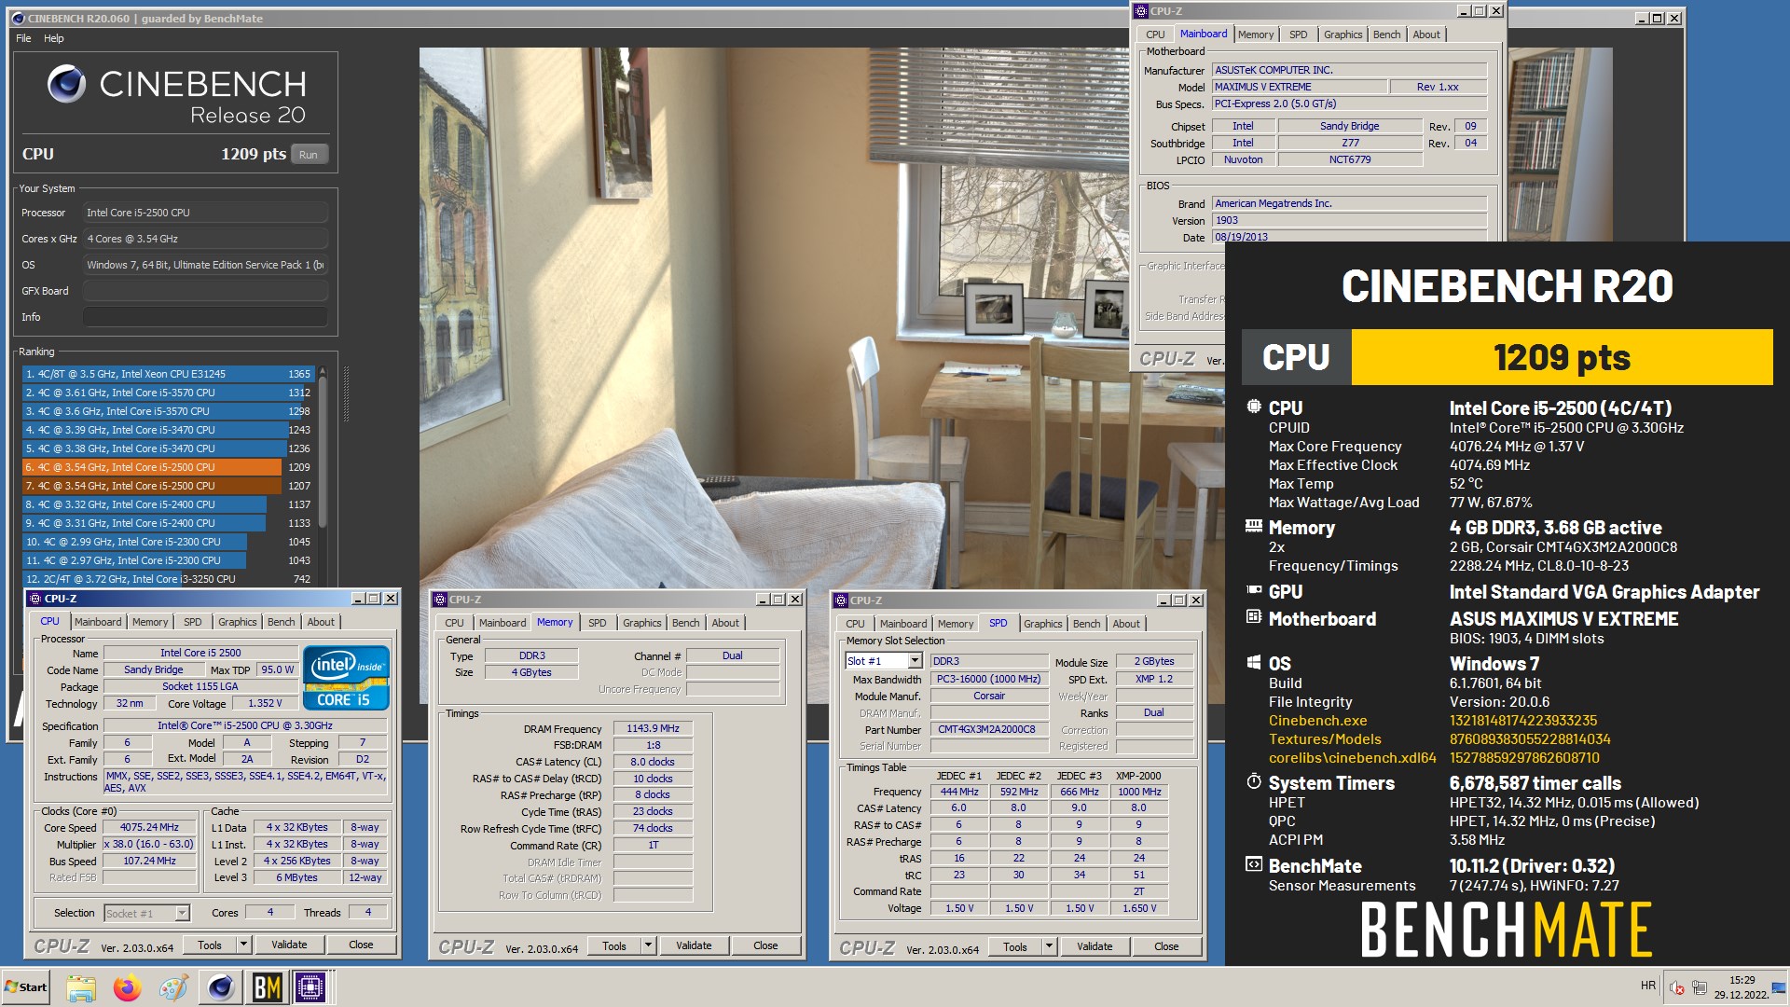Click the CPU-Z SPD window title icon
Screen dimensions: 1790x1007
pyautogui.click(x=840, y=600)
